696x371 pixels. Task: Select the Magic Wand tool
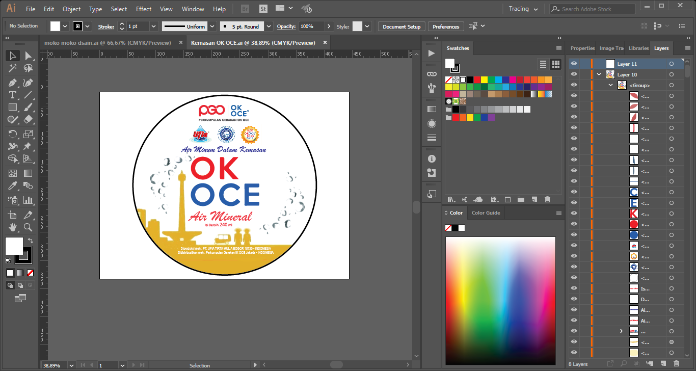pyautogui.click(x=13, y=68)
